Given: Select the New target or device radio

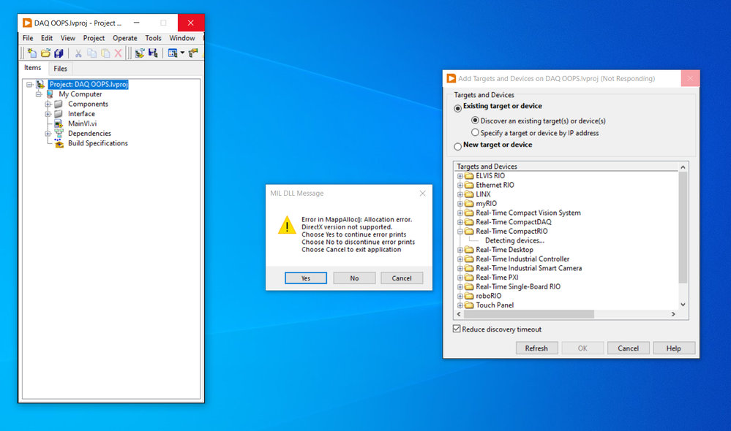Looking at the screenshot, I should (458, 146).
